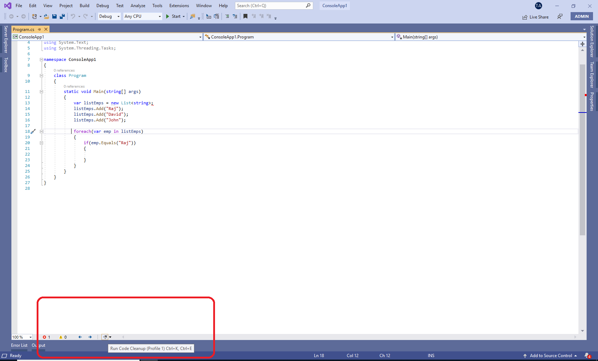Collapse the class Program block
This screenshot has height=361, width=598.
coord(41,75)
